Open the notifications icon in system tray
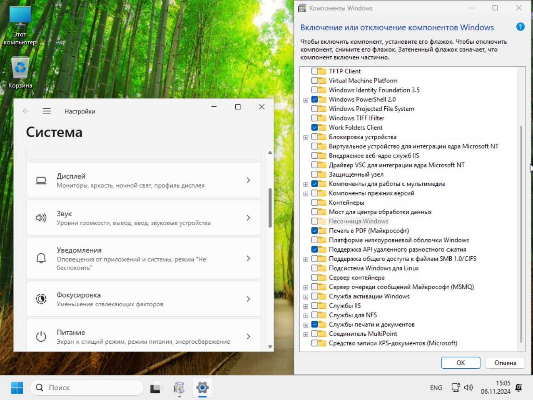This screenshot has height=400, width=533. tap(519, 387)
